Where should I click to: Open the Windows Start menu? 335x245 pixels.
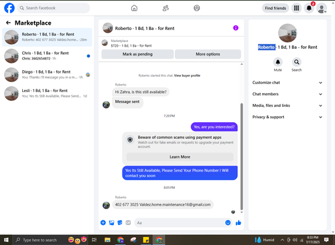(x=6, y=240)
